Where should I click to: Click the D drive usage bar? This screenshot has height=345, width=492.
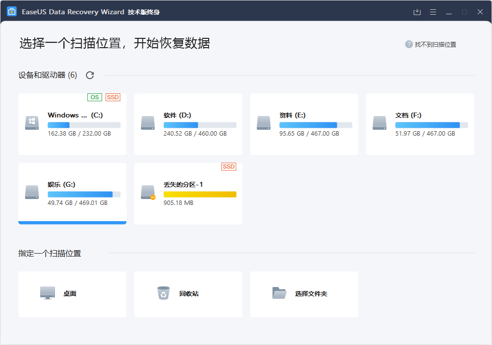(x=200, y=125)
